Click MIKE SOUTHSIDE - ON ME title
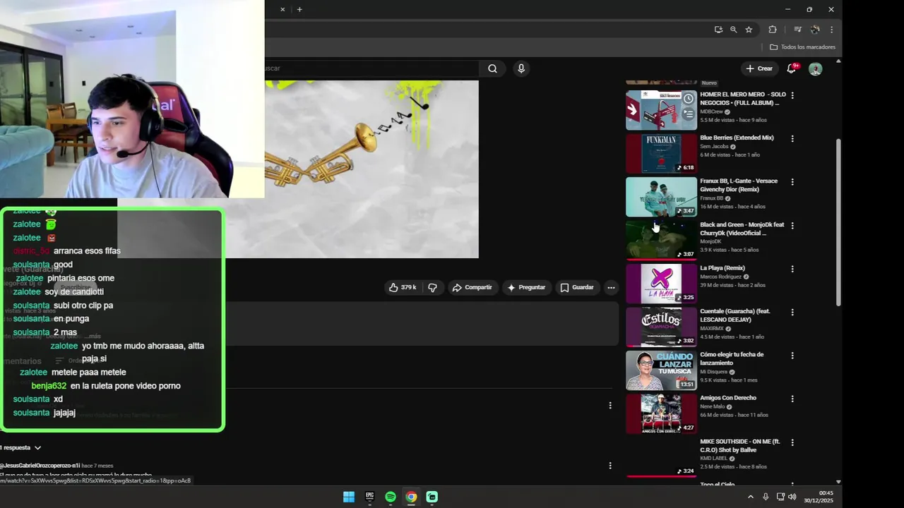This screenshot has width=904, height=508. [740, 445]
